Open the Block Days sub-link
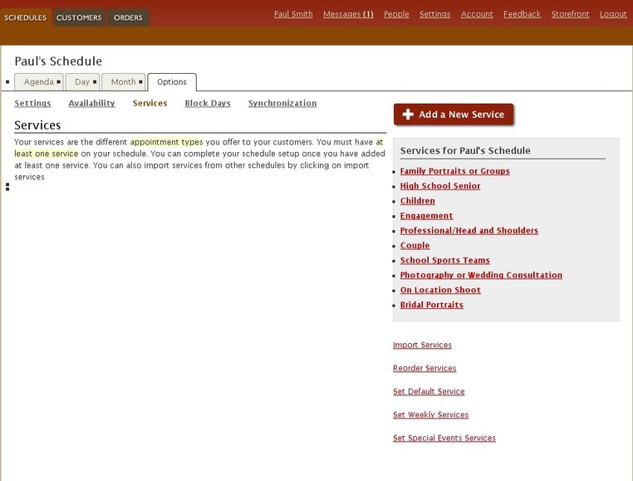 point(208,103)
